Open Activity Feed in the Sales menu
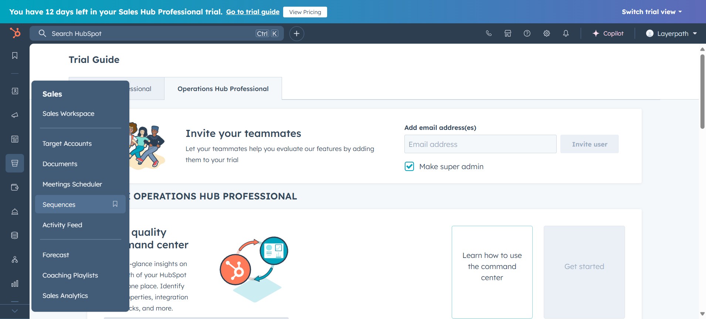The image size is (706, 319). (62, 225)
